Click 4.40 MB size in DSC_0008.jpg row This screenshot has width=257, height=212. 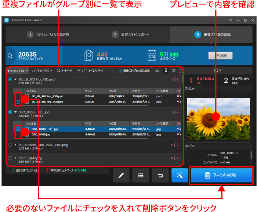[x=90, y=134]
